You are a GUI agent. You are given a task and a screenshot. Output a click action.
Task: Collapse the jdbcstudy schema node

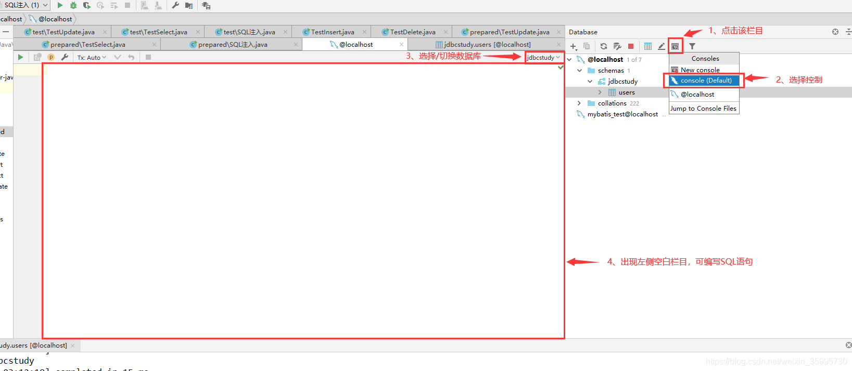(x=590, y=81)
